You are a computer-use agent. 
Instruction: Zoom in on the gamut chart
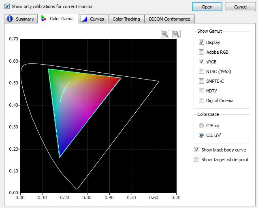[165, 34]
